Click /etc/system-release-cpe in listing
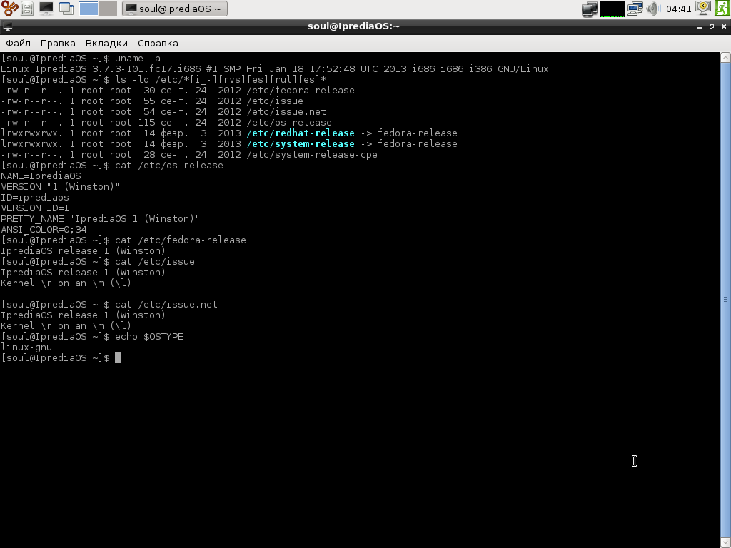 coord(312,155)
